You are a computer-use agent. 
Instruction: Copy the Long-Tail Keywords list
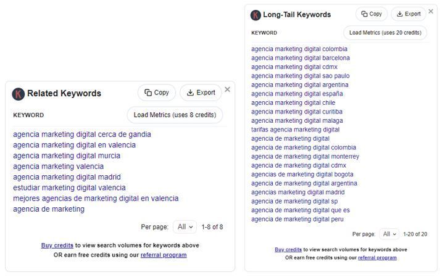point(371,14)
